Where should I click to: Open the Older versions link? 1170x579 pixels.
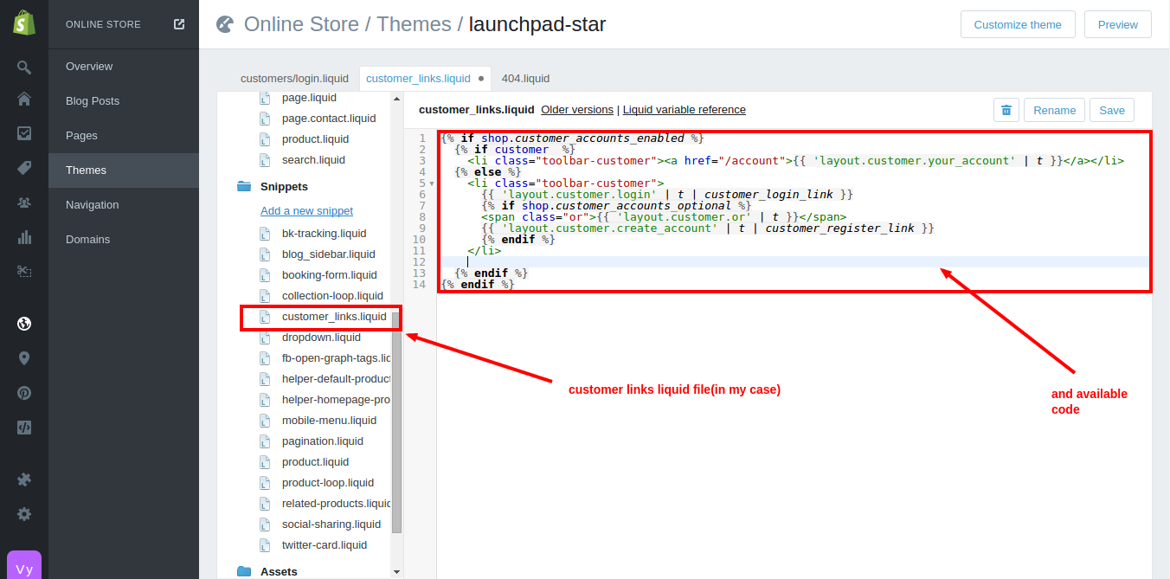(x=576, y=110)
